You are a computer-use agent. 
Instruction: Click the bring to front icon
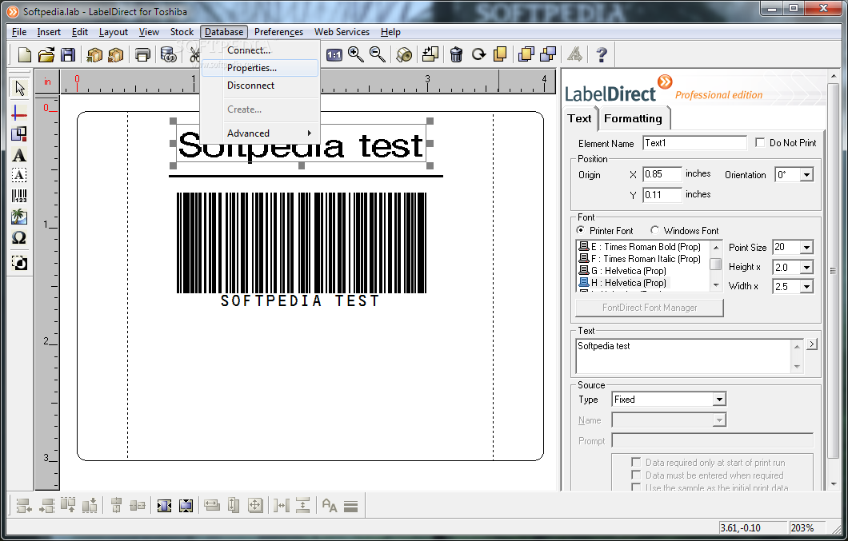click(526, 54)
